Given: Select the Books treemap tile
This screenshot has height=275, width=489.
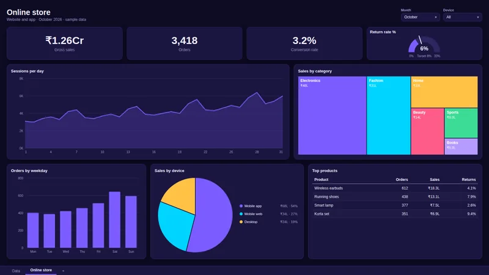Looking at the screenshot, I should pyautogui.click(x=461, y=147).
